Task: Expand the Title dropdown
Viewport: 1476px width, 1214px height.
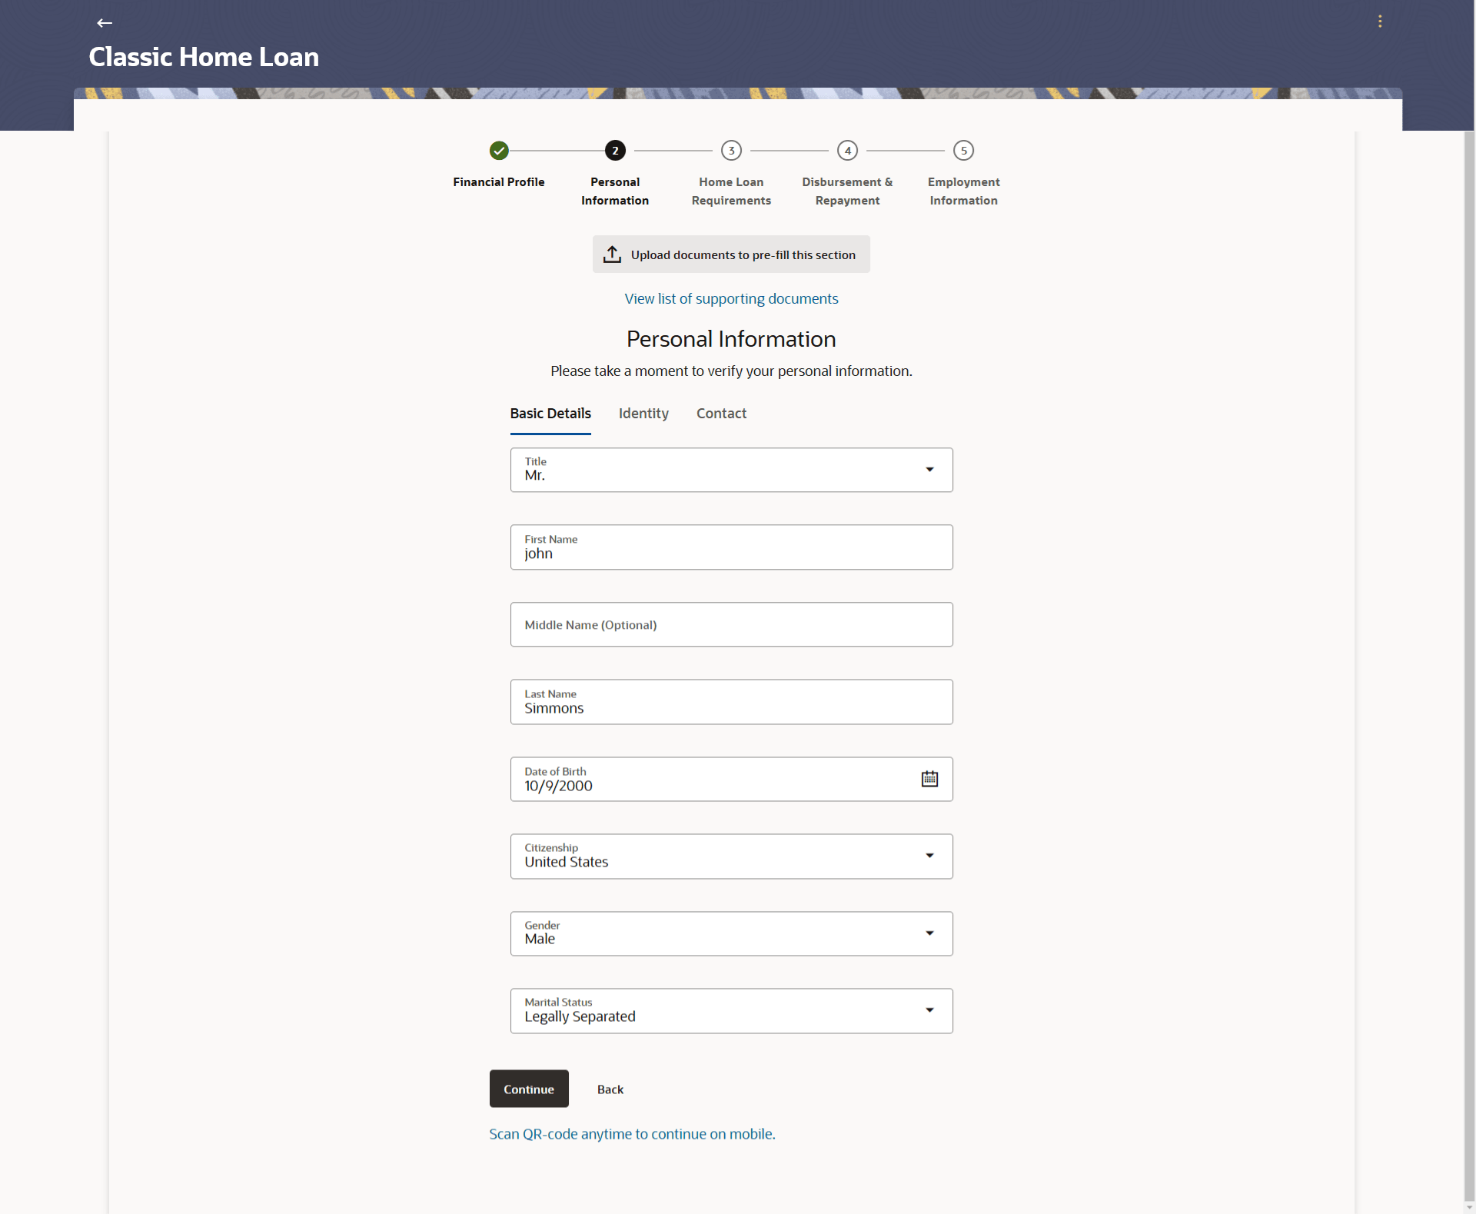Action: coord(929,470)
